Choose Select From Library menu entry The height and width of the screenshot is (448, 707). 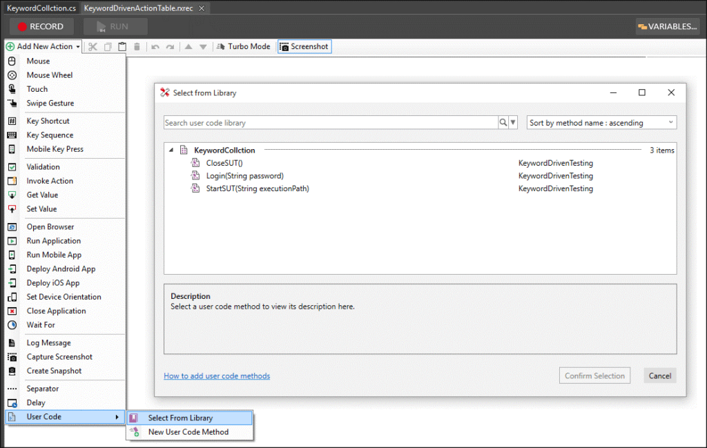(190, 418)
